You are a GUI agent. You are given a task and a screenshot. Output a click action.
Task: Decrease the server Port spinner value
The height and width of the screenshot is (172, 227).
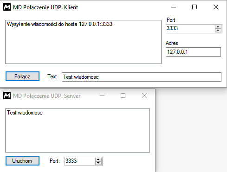[98, 163]
